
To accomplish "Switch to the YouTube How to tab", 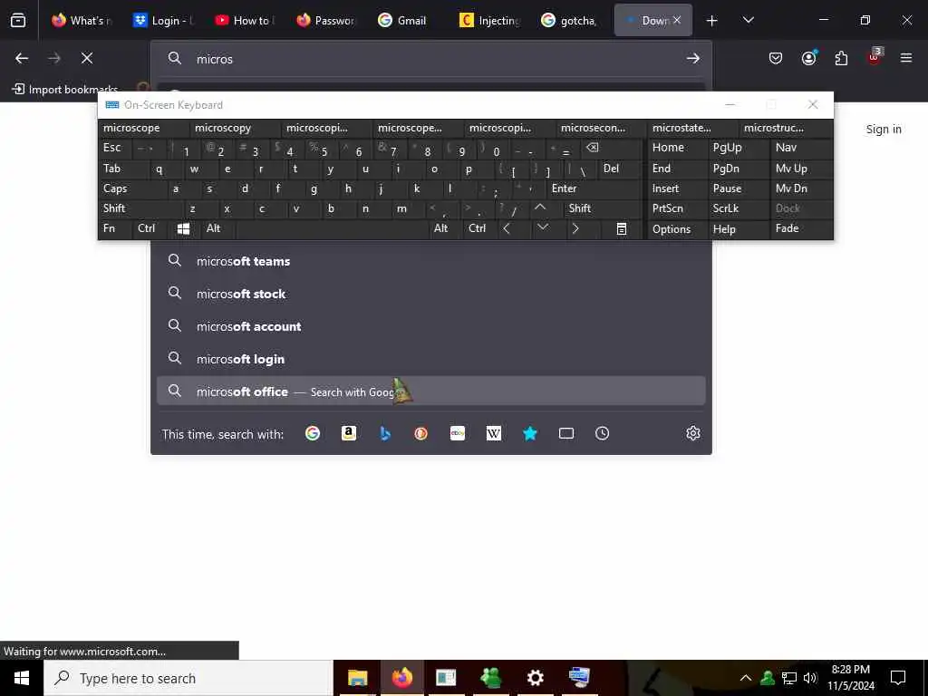I will tap(245, 21).
